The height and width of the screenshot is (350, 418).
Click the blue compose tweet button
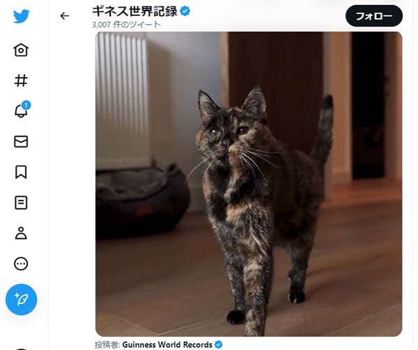(x=22, y=299)
